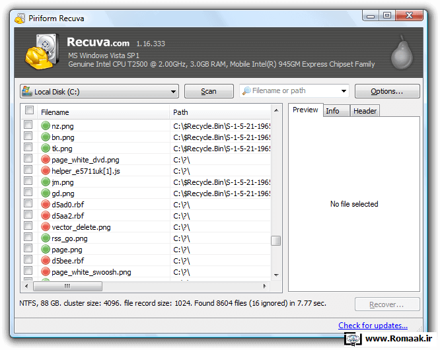Check the box for jm.png

point(28,180)
